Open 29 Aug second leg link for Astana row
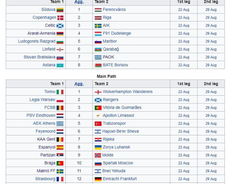233x184 pixels. tap(211, 65)
